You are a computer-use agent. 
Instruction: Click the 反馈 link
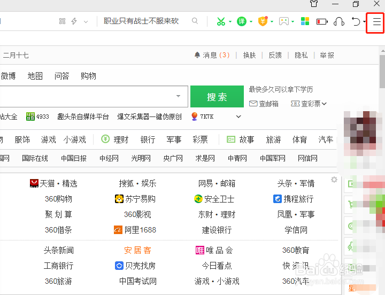click(275, 55)
